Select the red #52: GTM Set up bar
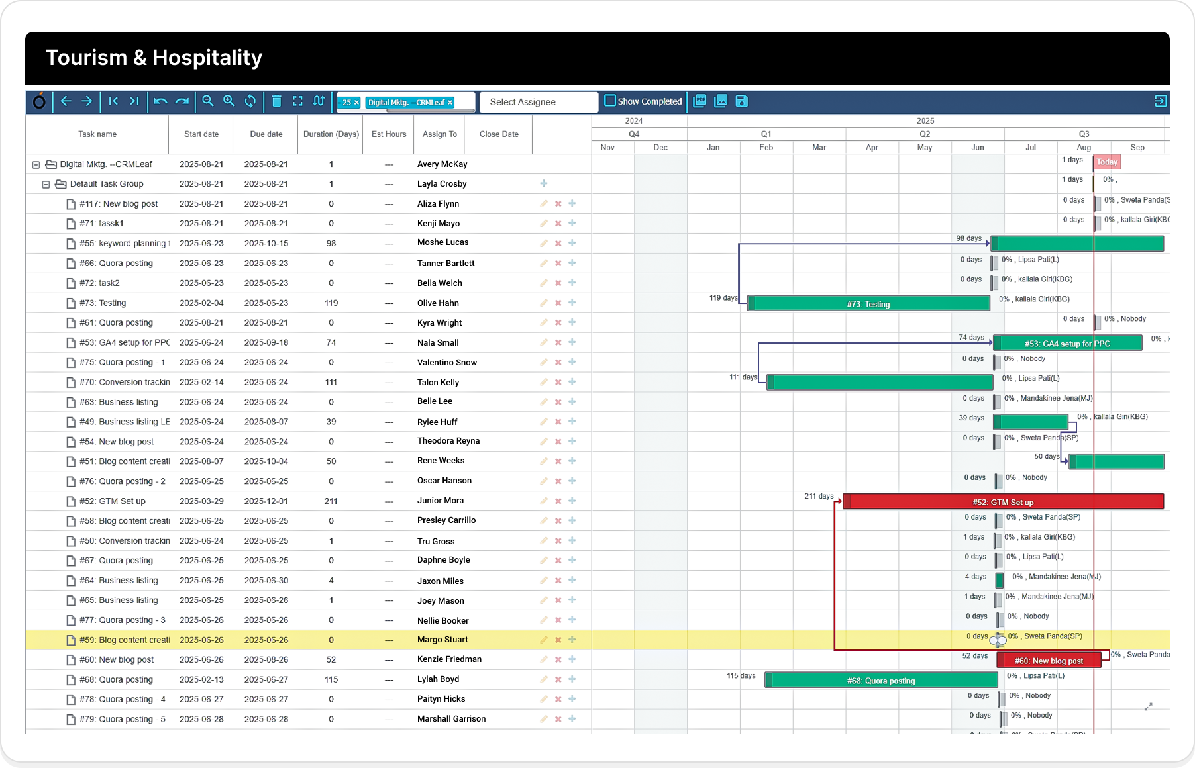 (x=1003, y=502)
